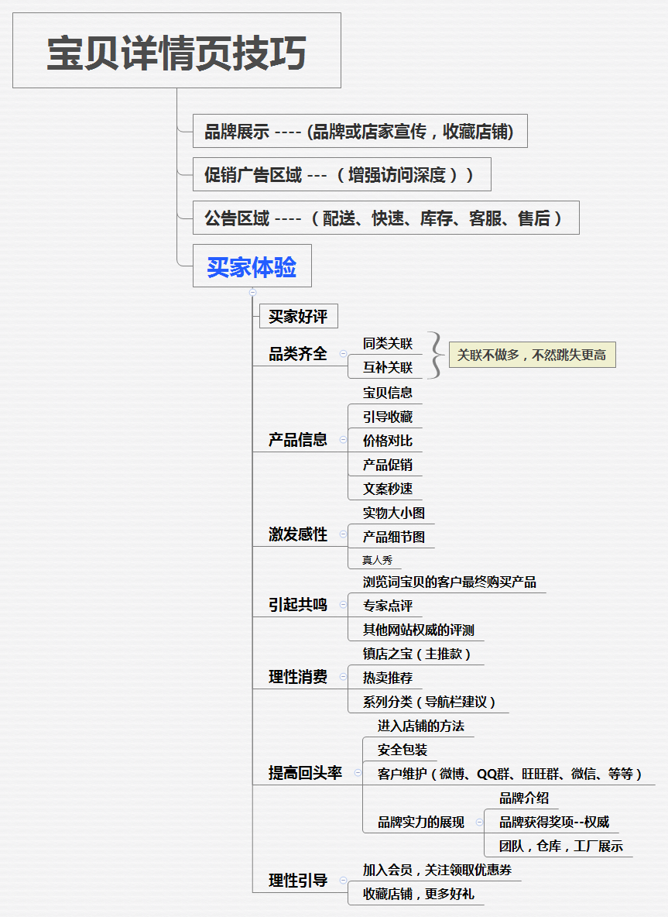Click the 收藏店铺，更多好礼 subtopic
Viewport: 668px width, 917px height.
point(418,894)
